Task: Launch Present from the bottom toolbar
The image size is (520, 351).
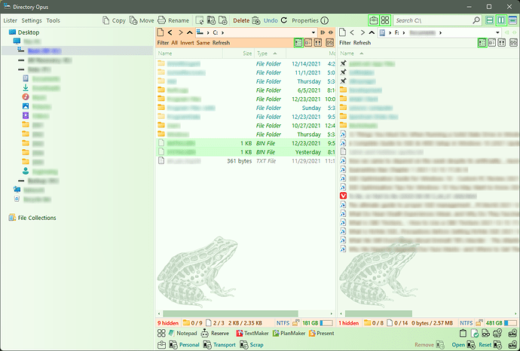Action: point(321,333)
